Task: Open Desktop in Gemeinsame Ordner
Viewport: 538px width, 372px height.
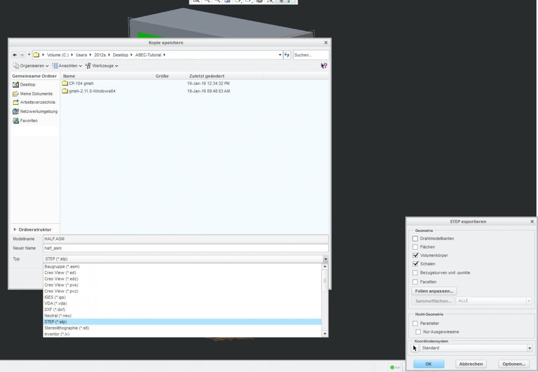Action: [28, 85]
